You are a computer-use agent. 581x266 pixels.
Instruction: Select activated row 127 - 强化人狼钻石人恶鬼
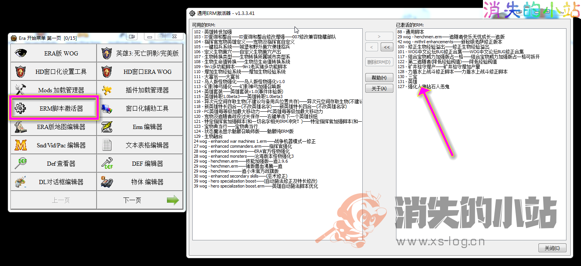click(x=481, y=86)
